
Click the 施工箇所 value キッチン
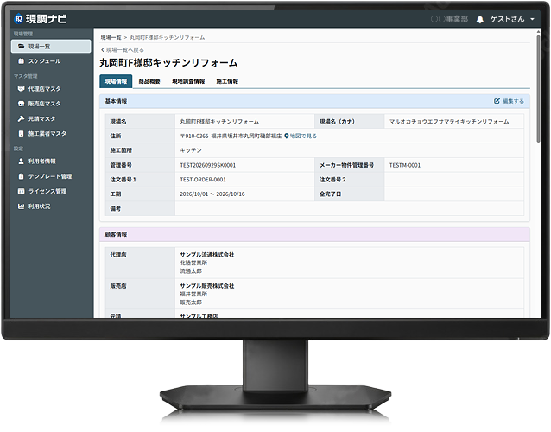pyautogui.click(x=191, y=150)
